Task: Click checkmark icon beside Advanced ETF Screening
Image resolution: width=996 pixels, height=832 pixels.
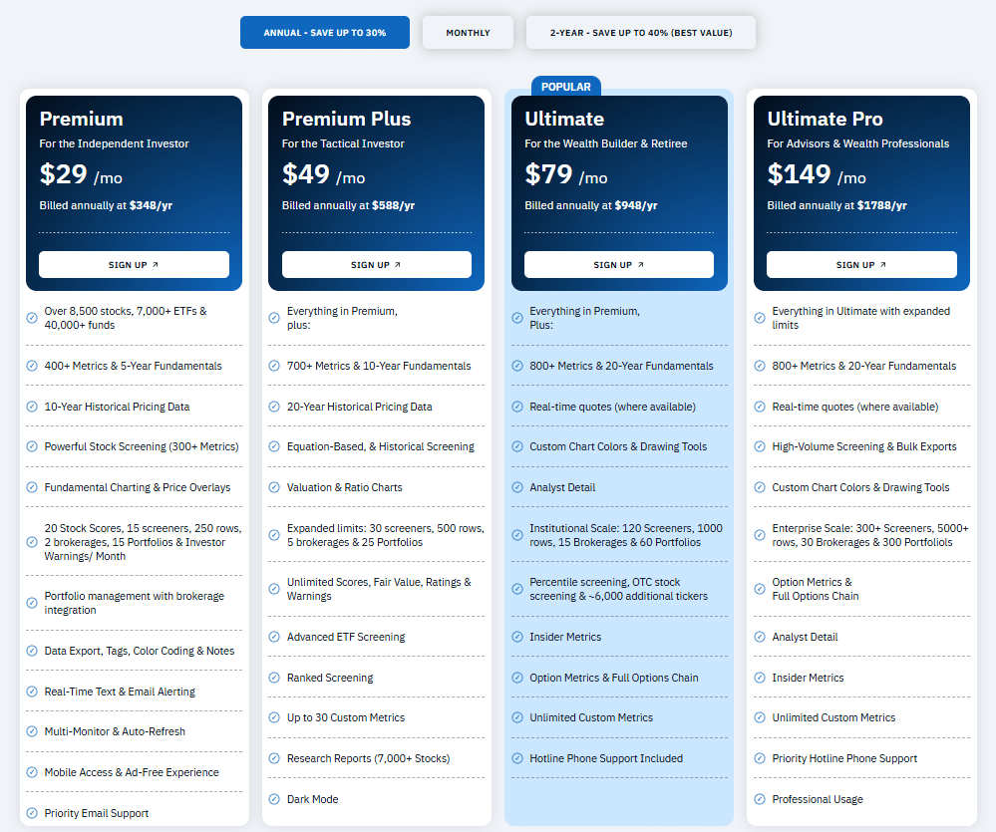Action: click(x=274, y=637)
